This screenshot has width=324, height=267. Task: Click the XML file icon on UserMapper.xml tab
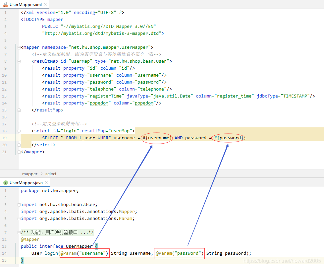[6, 5]
